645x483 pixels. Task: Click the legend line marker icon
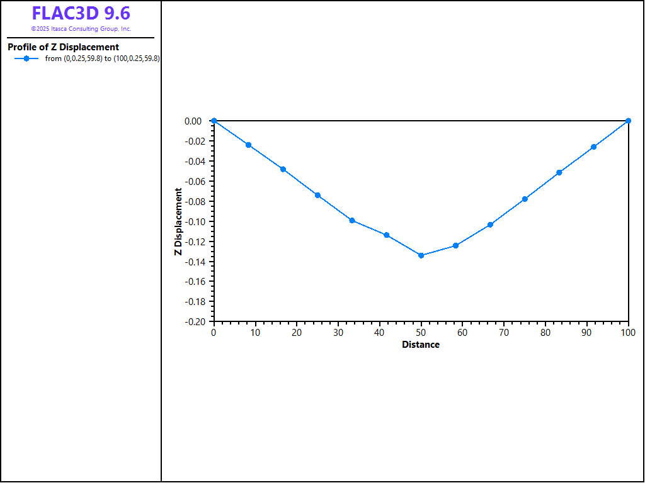point(26,58)
